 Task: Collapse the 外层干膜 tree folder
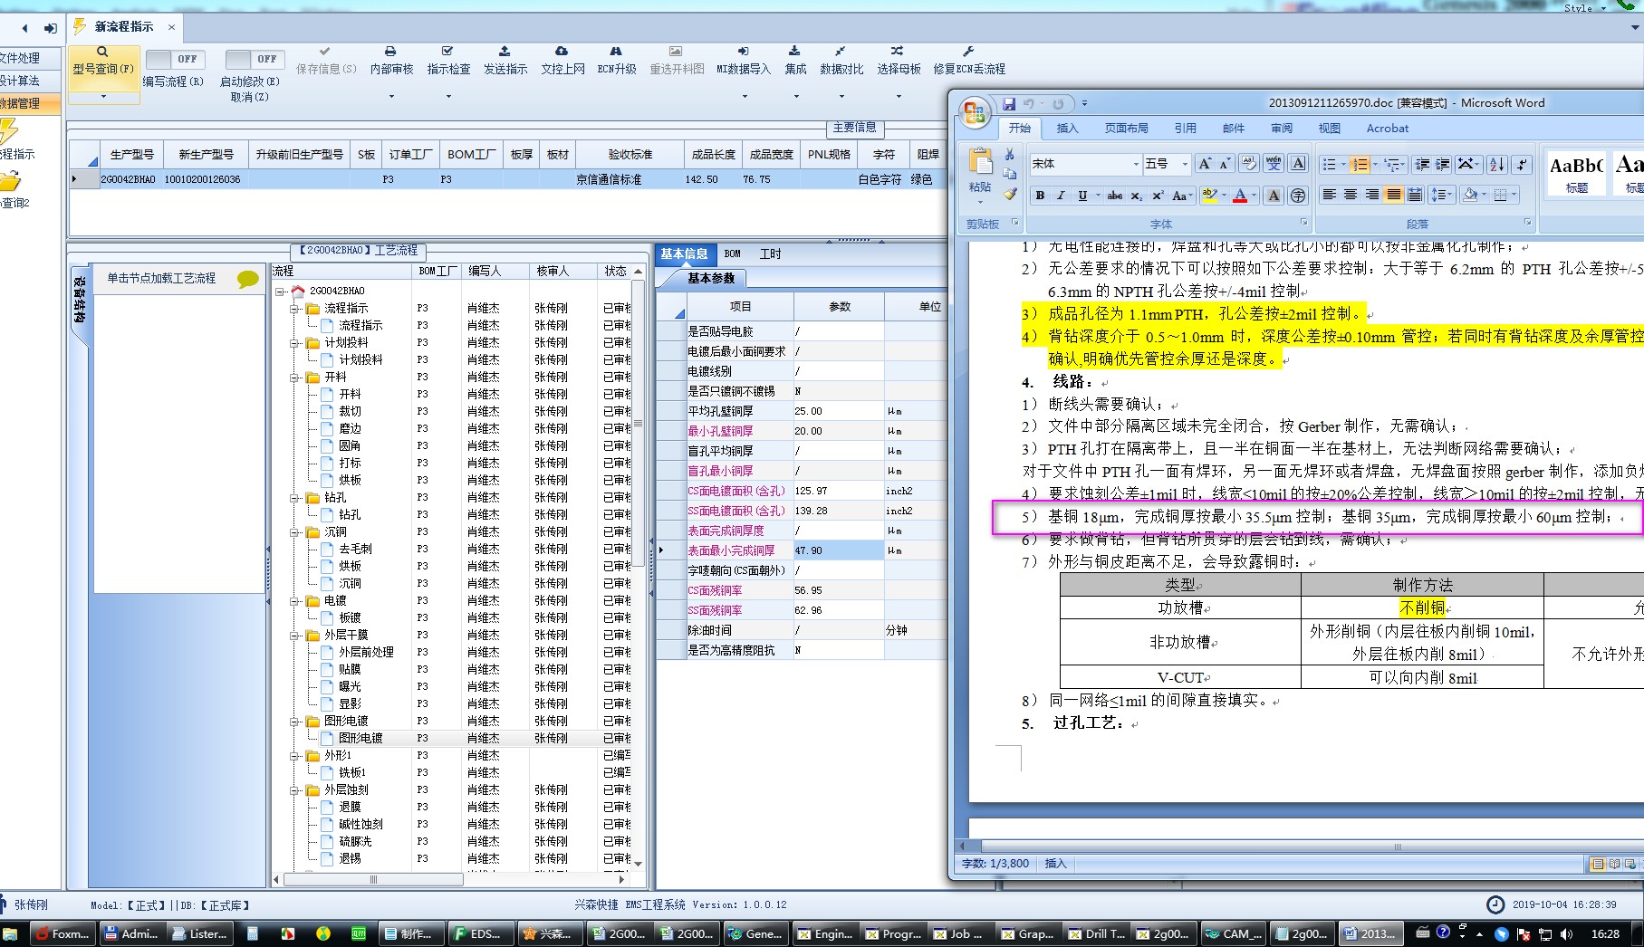[295, 636]
